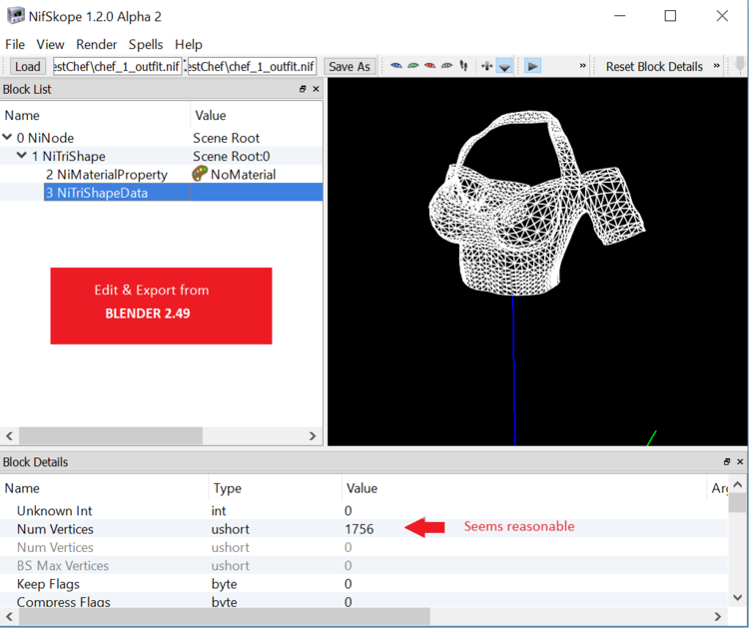Click the NifSkope application title icon
749x628 pixels.
coord(15,16)
